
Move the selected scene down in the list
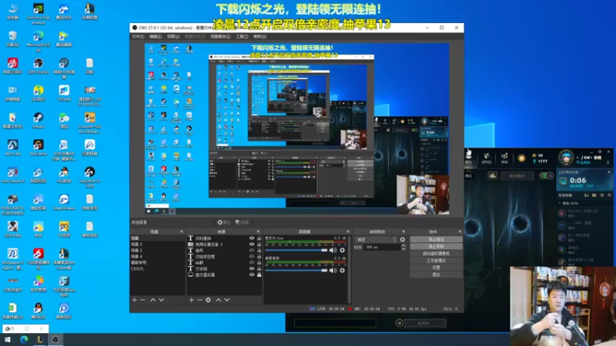(161, 300)
